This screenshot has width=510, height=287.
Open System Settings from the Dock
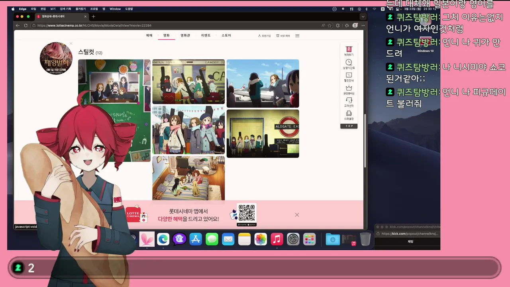coord(293,239)
